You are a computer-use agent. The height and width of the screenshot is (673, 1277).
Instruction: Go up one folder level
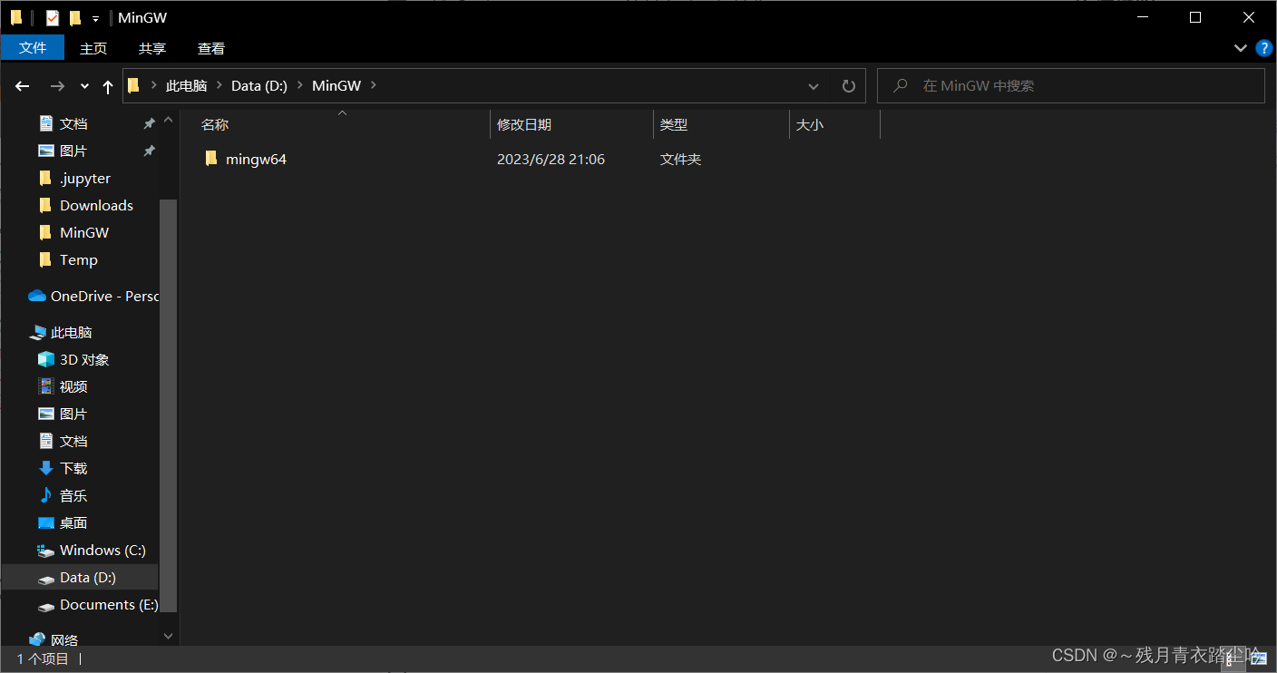(x=108, y=86)
